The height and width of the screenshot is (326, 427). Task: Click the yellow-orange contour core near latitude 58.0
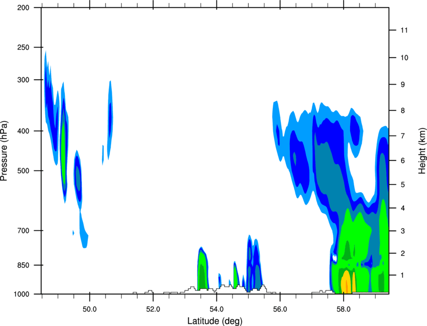[346, 283]
